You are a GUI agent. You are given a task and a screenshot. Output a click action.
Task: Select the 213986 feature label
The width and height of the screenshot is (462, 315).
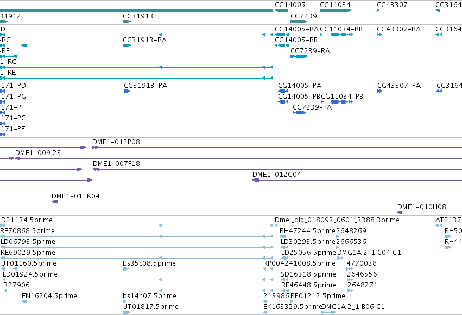click(x=276, y=296)
